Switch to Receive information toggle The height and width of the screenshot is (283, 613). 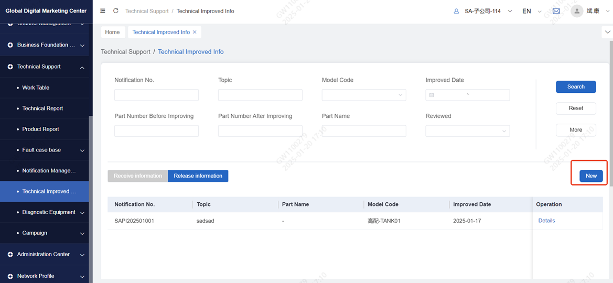tap(138, 176)
